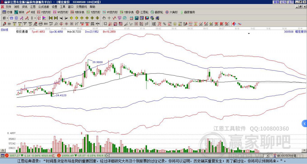Open the 赢家轮 wheel tool
The height and width of the screenshot is (164, 307).
click(x=157, y=12)
